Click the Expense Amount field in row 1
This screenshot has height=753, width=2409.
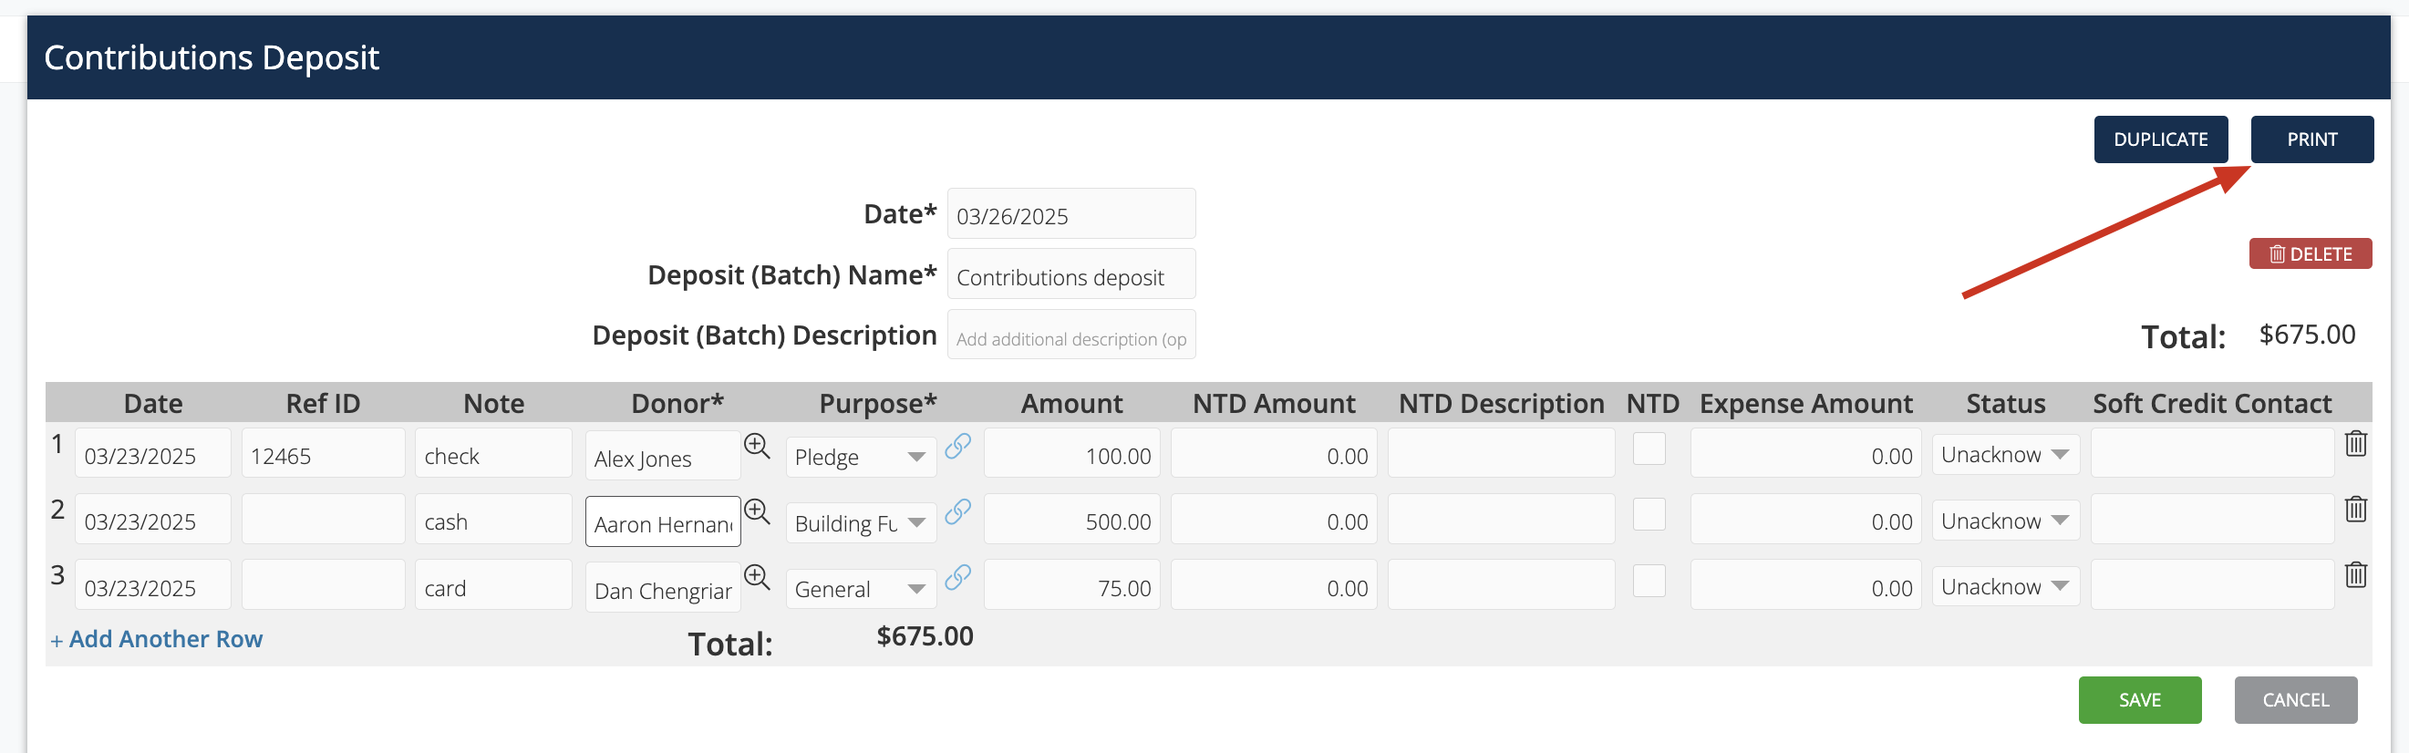pos(1805,454)
